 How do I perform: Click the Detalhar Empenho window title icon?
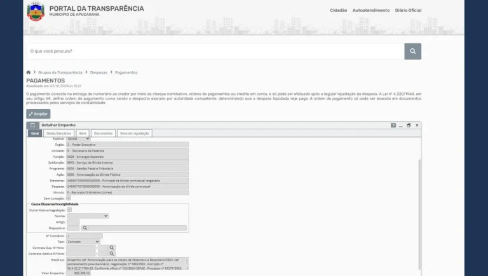coord(34,126)
